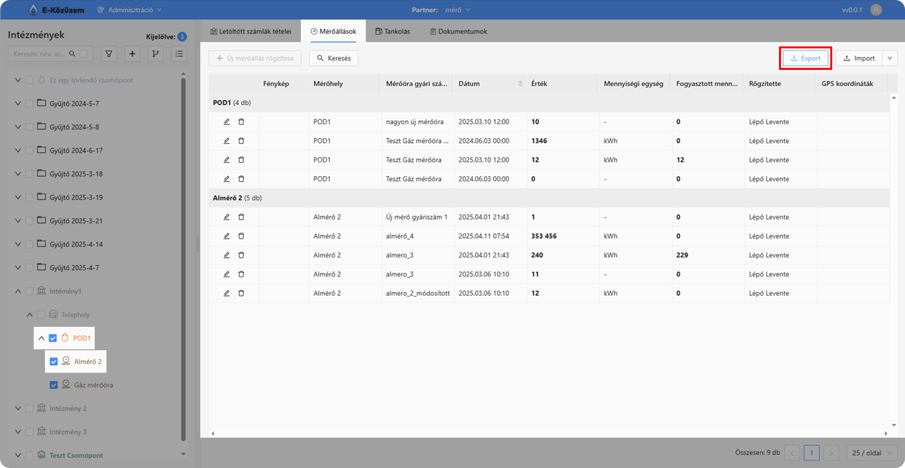Uncheck the Almérő 2 checkbox
905x468 pixels.
(x=54, y=362)
